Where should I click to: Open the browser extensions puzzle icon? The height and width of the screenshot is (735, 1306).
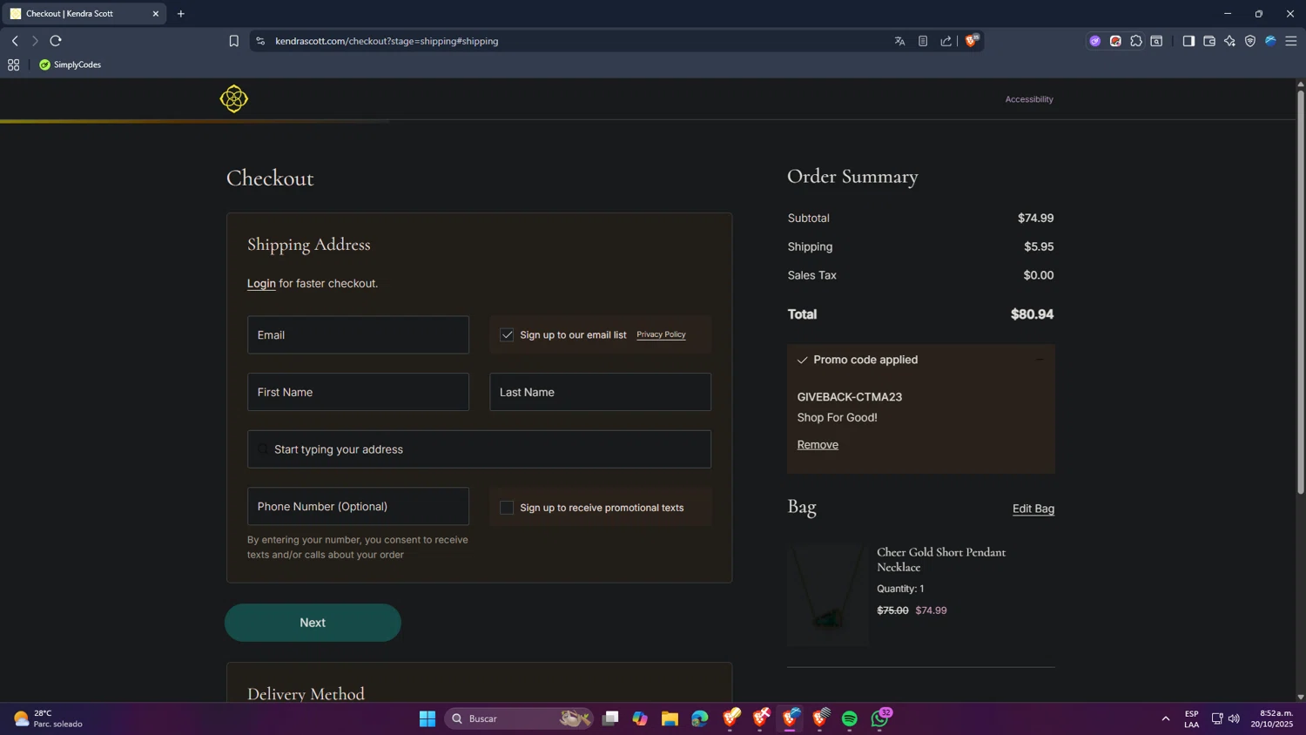click(1135, 41)
